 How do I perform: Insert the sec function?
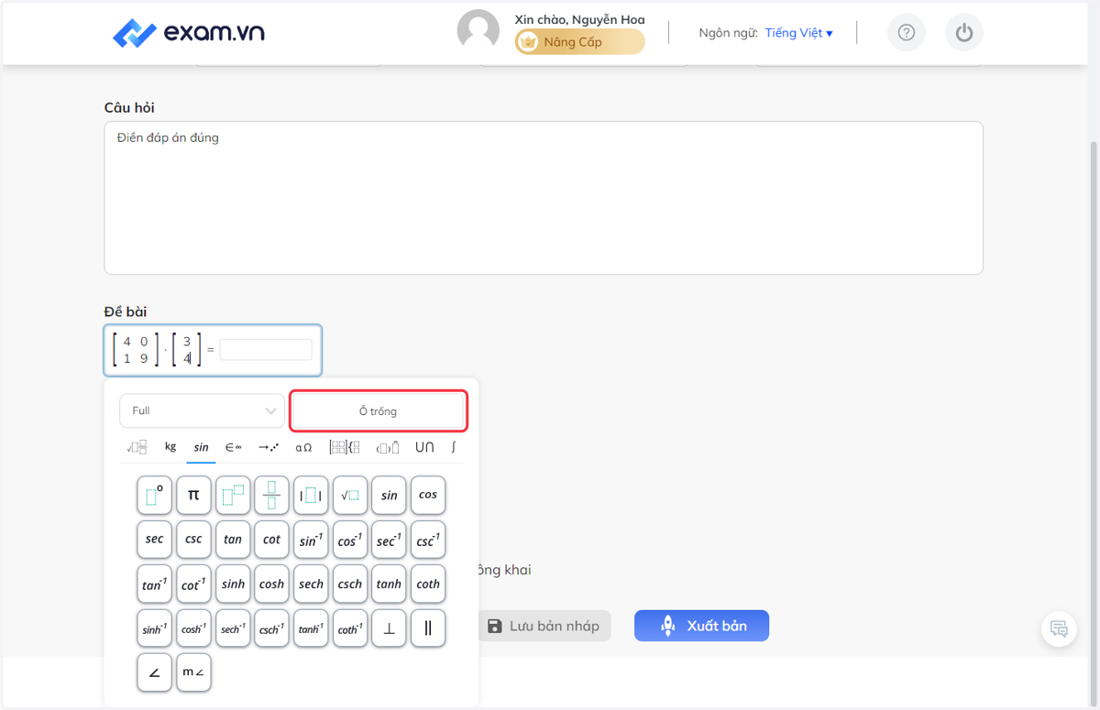(x=154, y=540)
